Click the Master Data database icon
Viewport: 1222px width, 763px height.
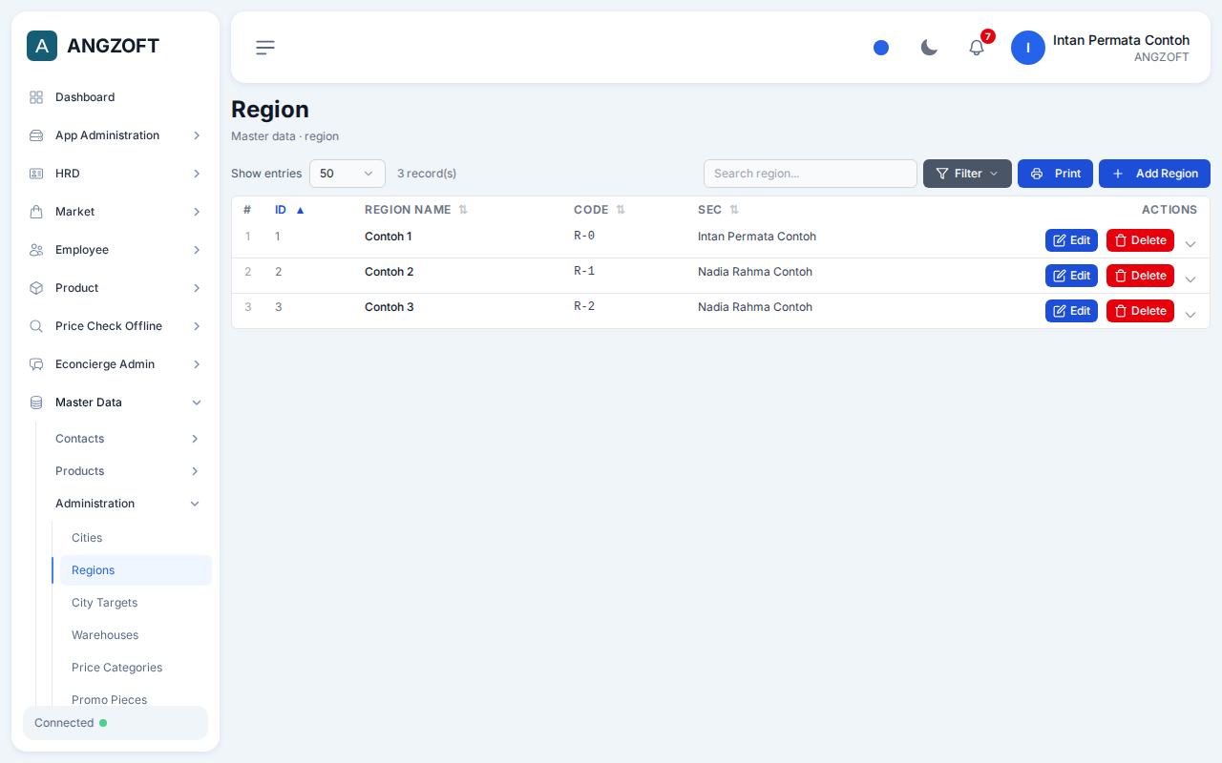(x=36, y=402)
